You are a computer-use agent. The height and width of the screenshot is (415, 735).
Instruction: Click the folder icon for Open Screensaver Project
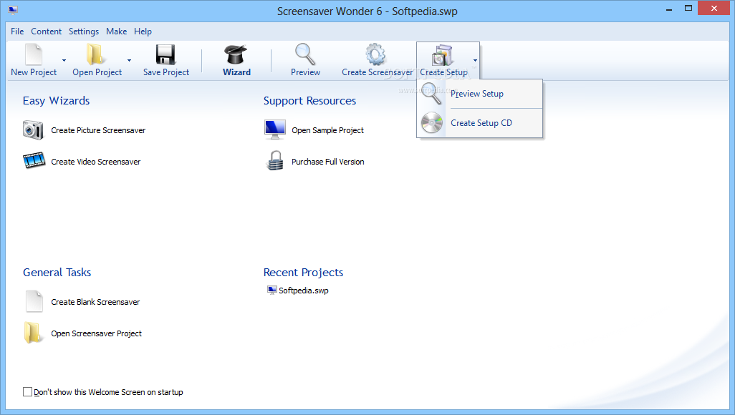[x=32, y=333]
